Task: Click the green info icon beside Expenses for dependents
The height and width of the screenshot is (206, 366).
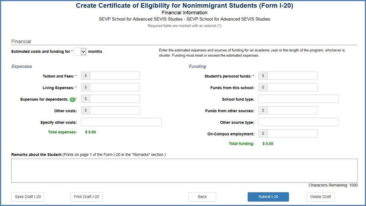Action: click(x=72, y=100)
